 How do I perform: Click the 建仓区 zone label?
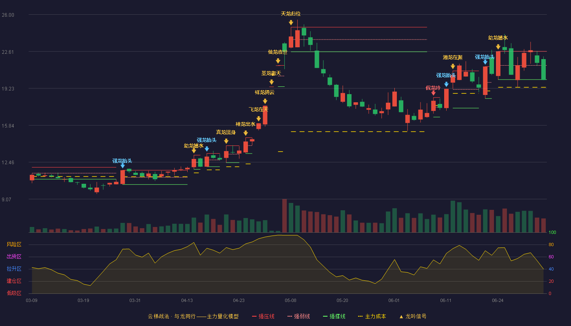14,281
